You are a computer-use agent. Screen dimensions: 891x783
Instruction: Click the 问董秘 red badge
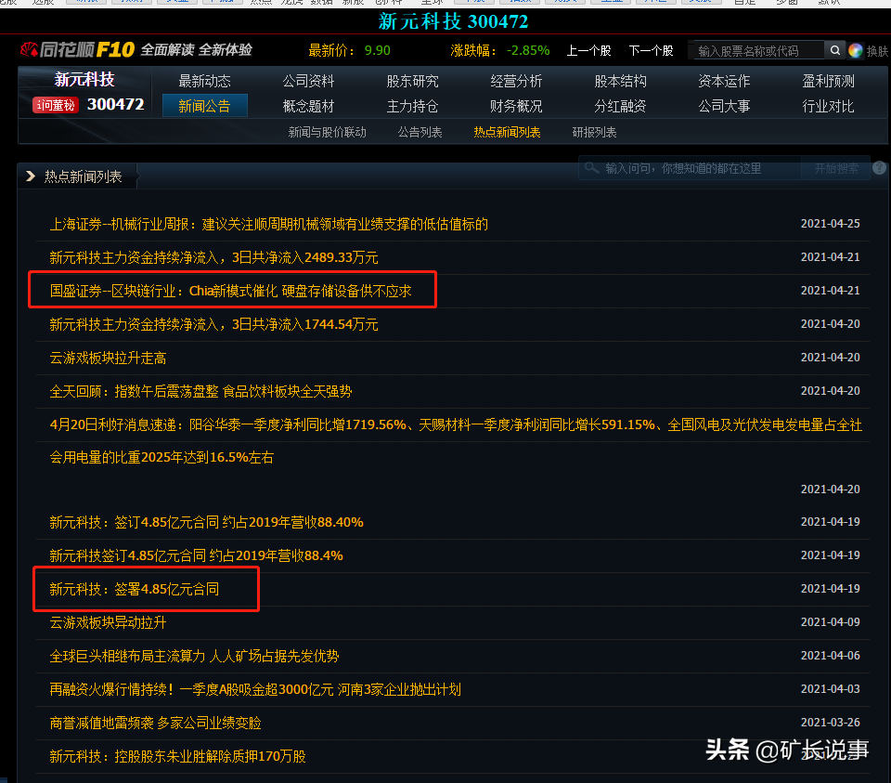tap(55, 105)
